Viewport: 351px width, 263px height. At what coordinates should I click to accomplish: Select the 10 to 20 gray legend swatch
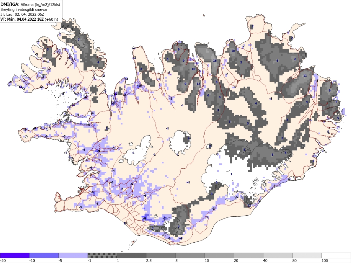click(219, 256)
